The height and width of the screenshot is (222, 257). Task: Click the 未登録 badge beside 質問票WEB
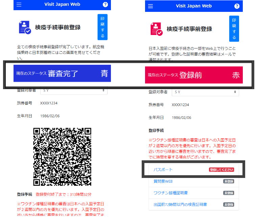point(228,181)
